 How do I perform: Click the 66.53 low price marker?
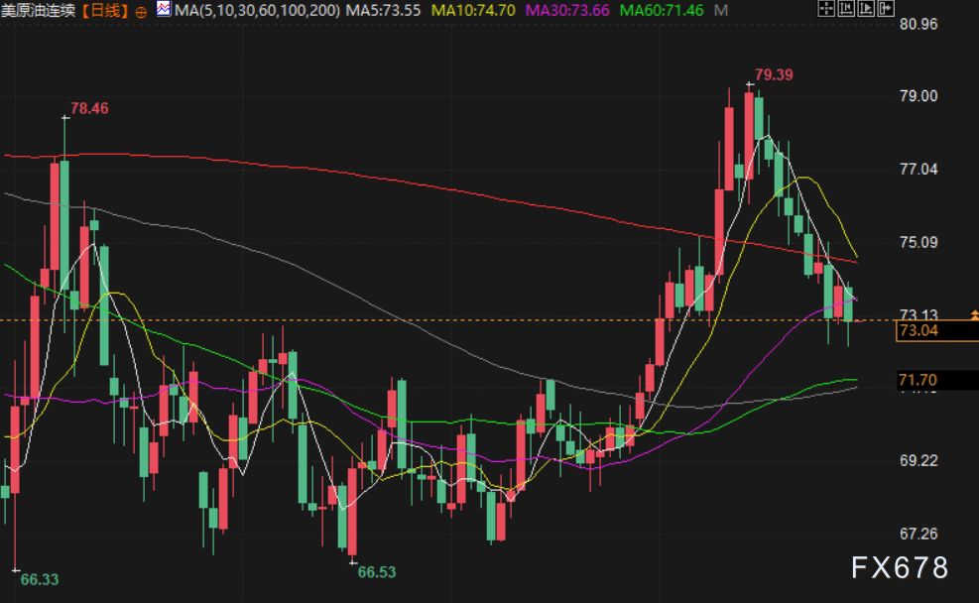pyautogui.click(x=376, y=572)
